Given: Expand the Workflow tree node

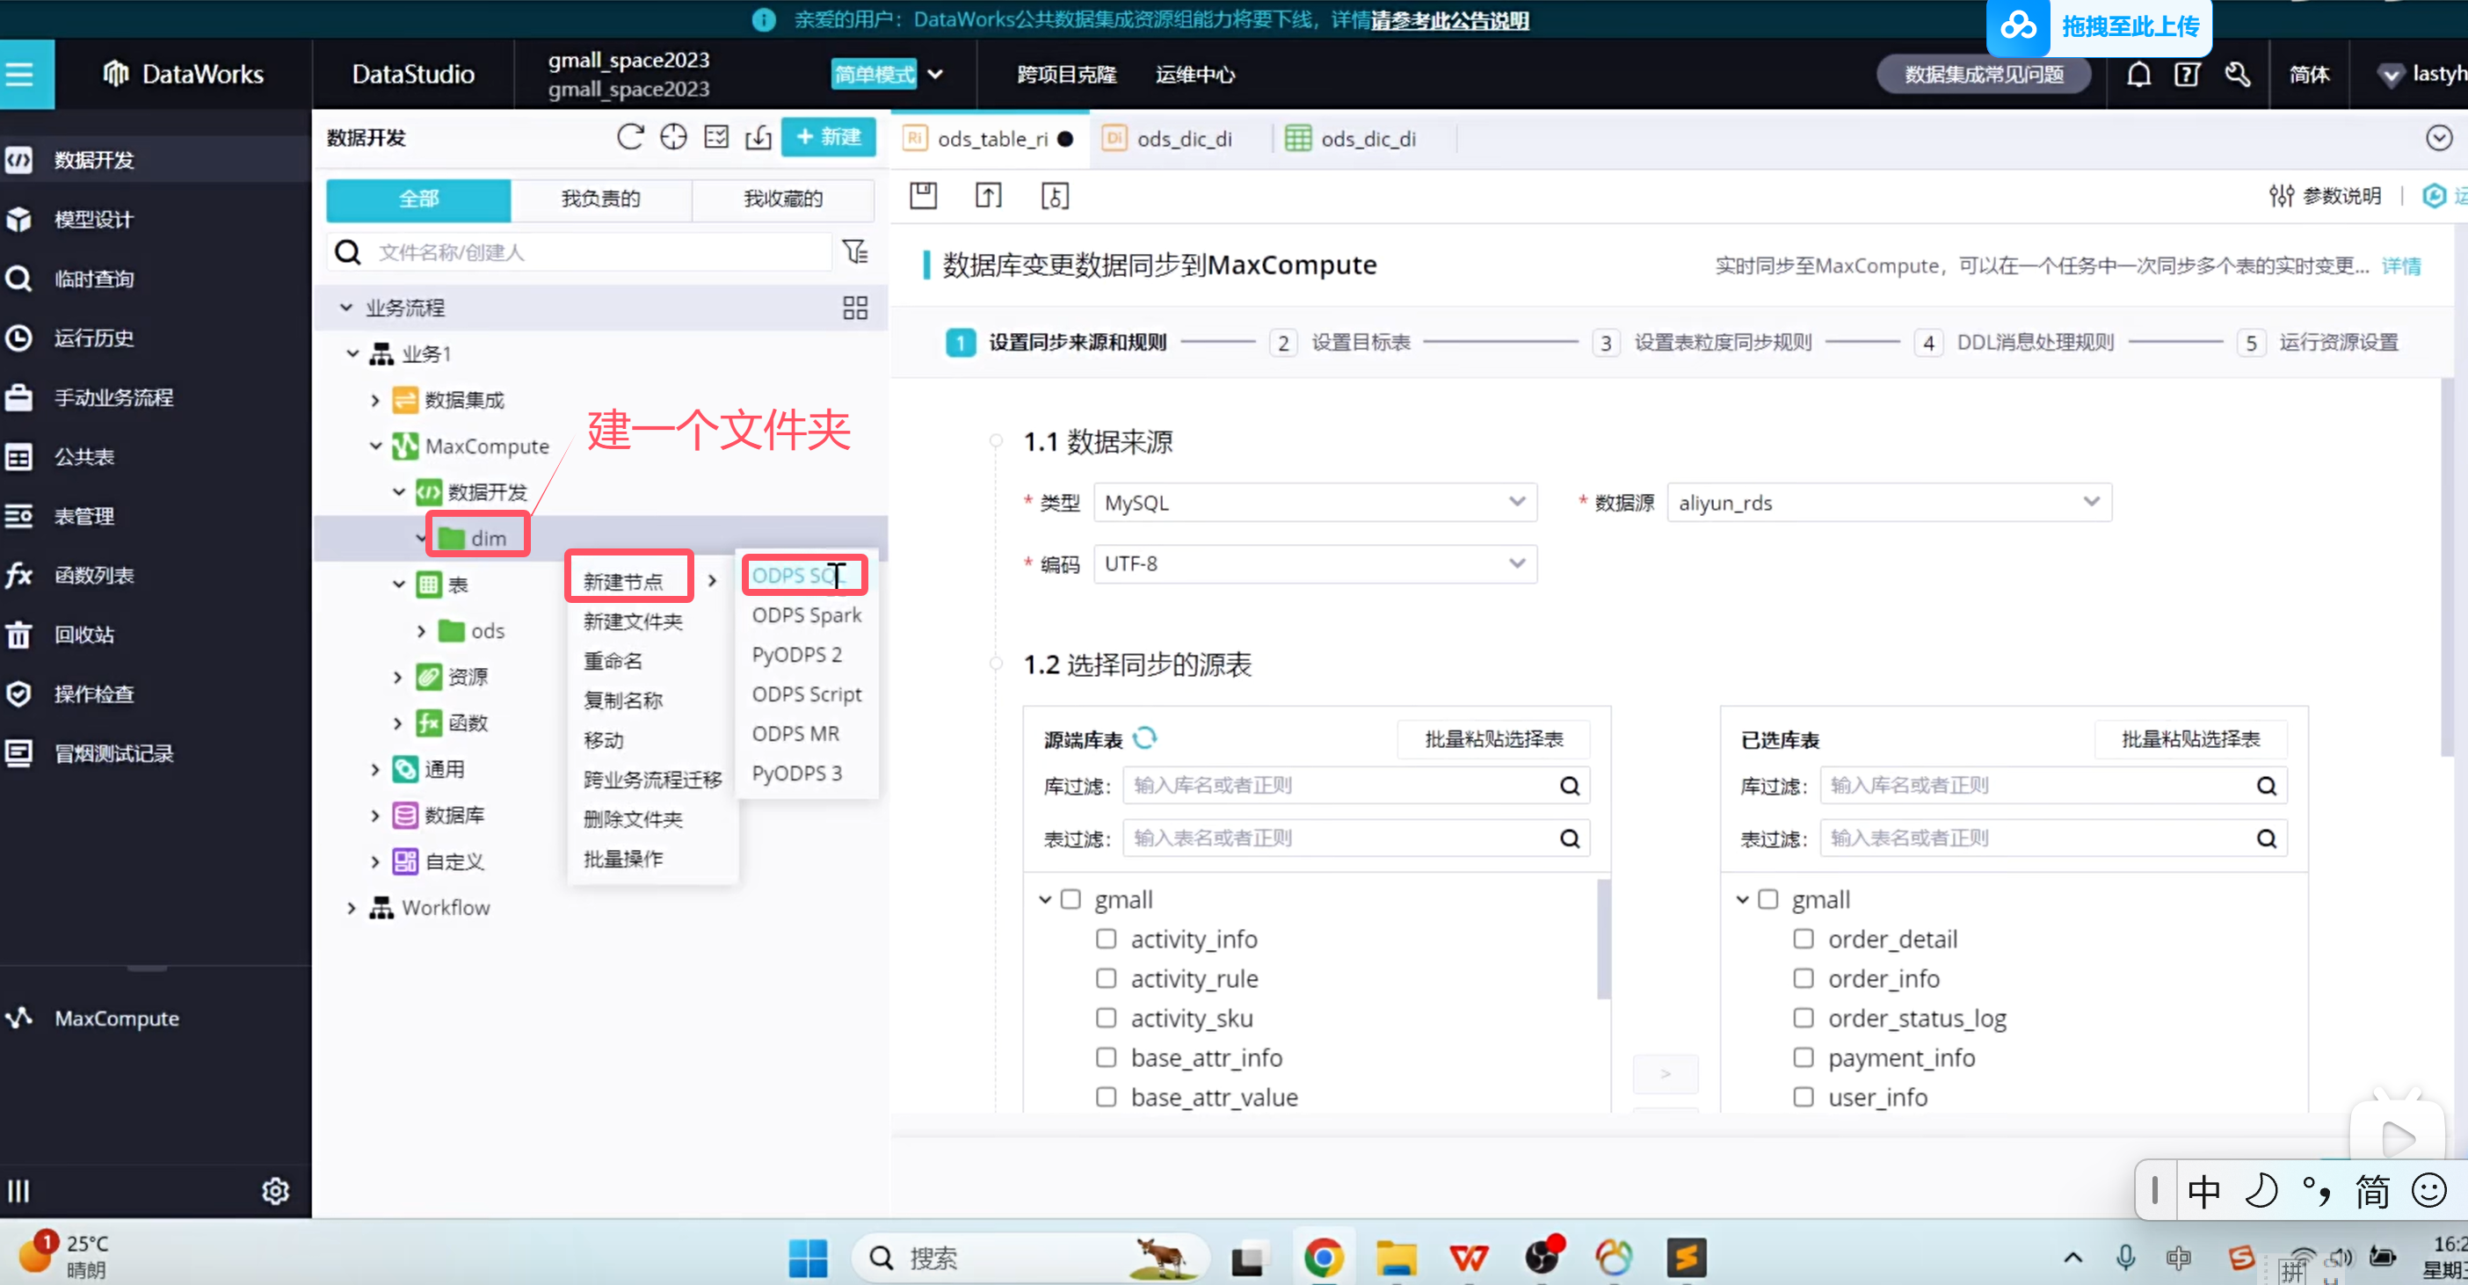Looking at the screenshot, I should [x=352, y=907].
